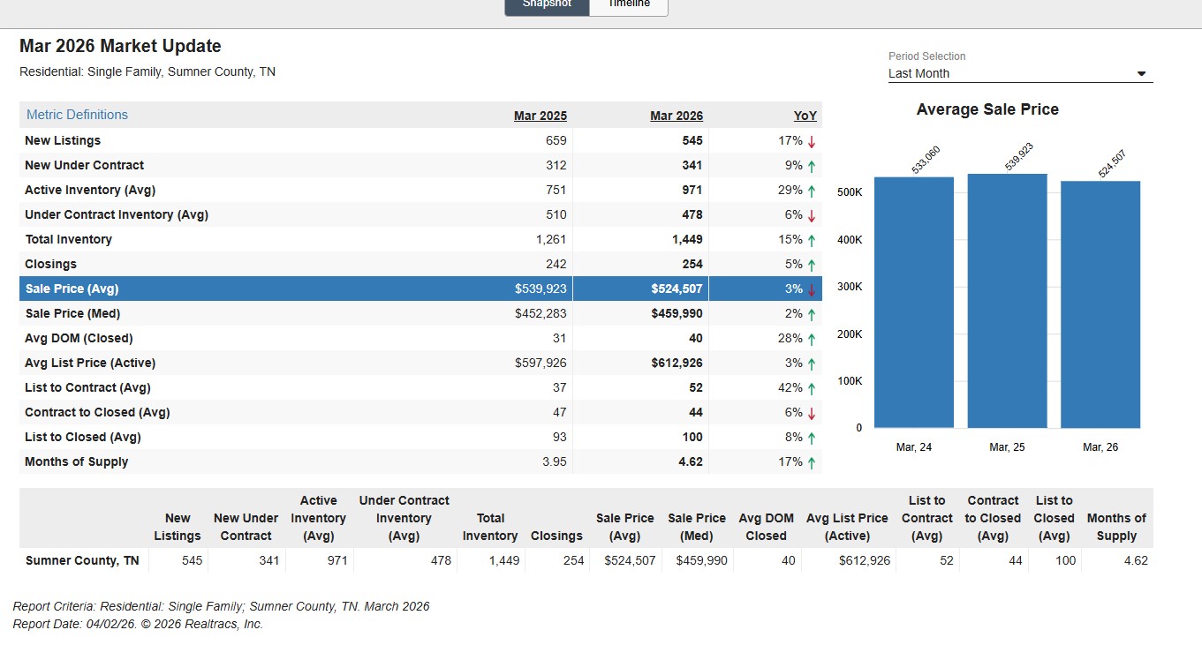
Task: Click the green arrow for Months of Supply
Action: pos(811,462)
